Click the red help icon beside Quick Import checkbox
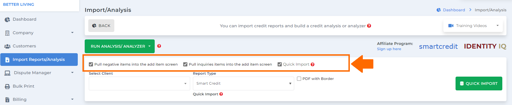 tap(312, 64)
